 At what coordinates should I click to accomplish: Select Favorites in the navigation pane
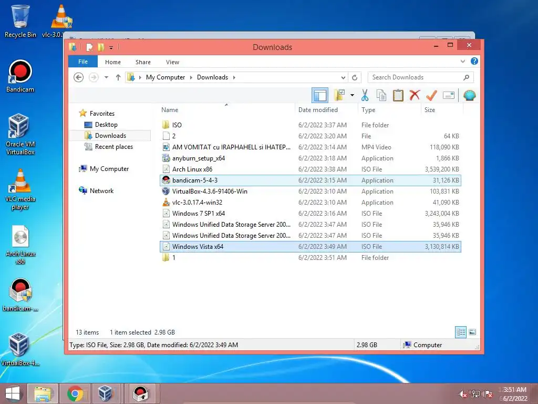click(x=102, y=114)
